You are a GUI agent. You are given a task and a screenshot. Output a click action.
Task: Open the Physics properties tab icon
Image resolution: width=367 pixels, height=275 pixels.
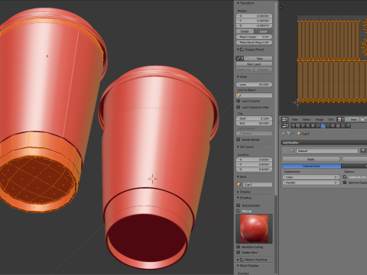point(348,126)
